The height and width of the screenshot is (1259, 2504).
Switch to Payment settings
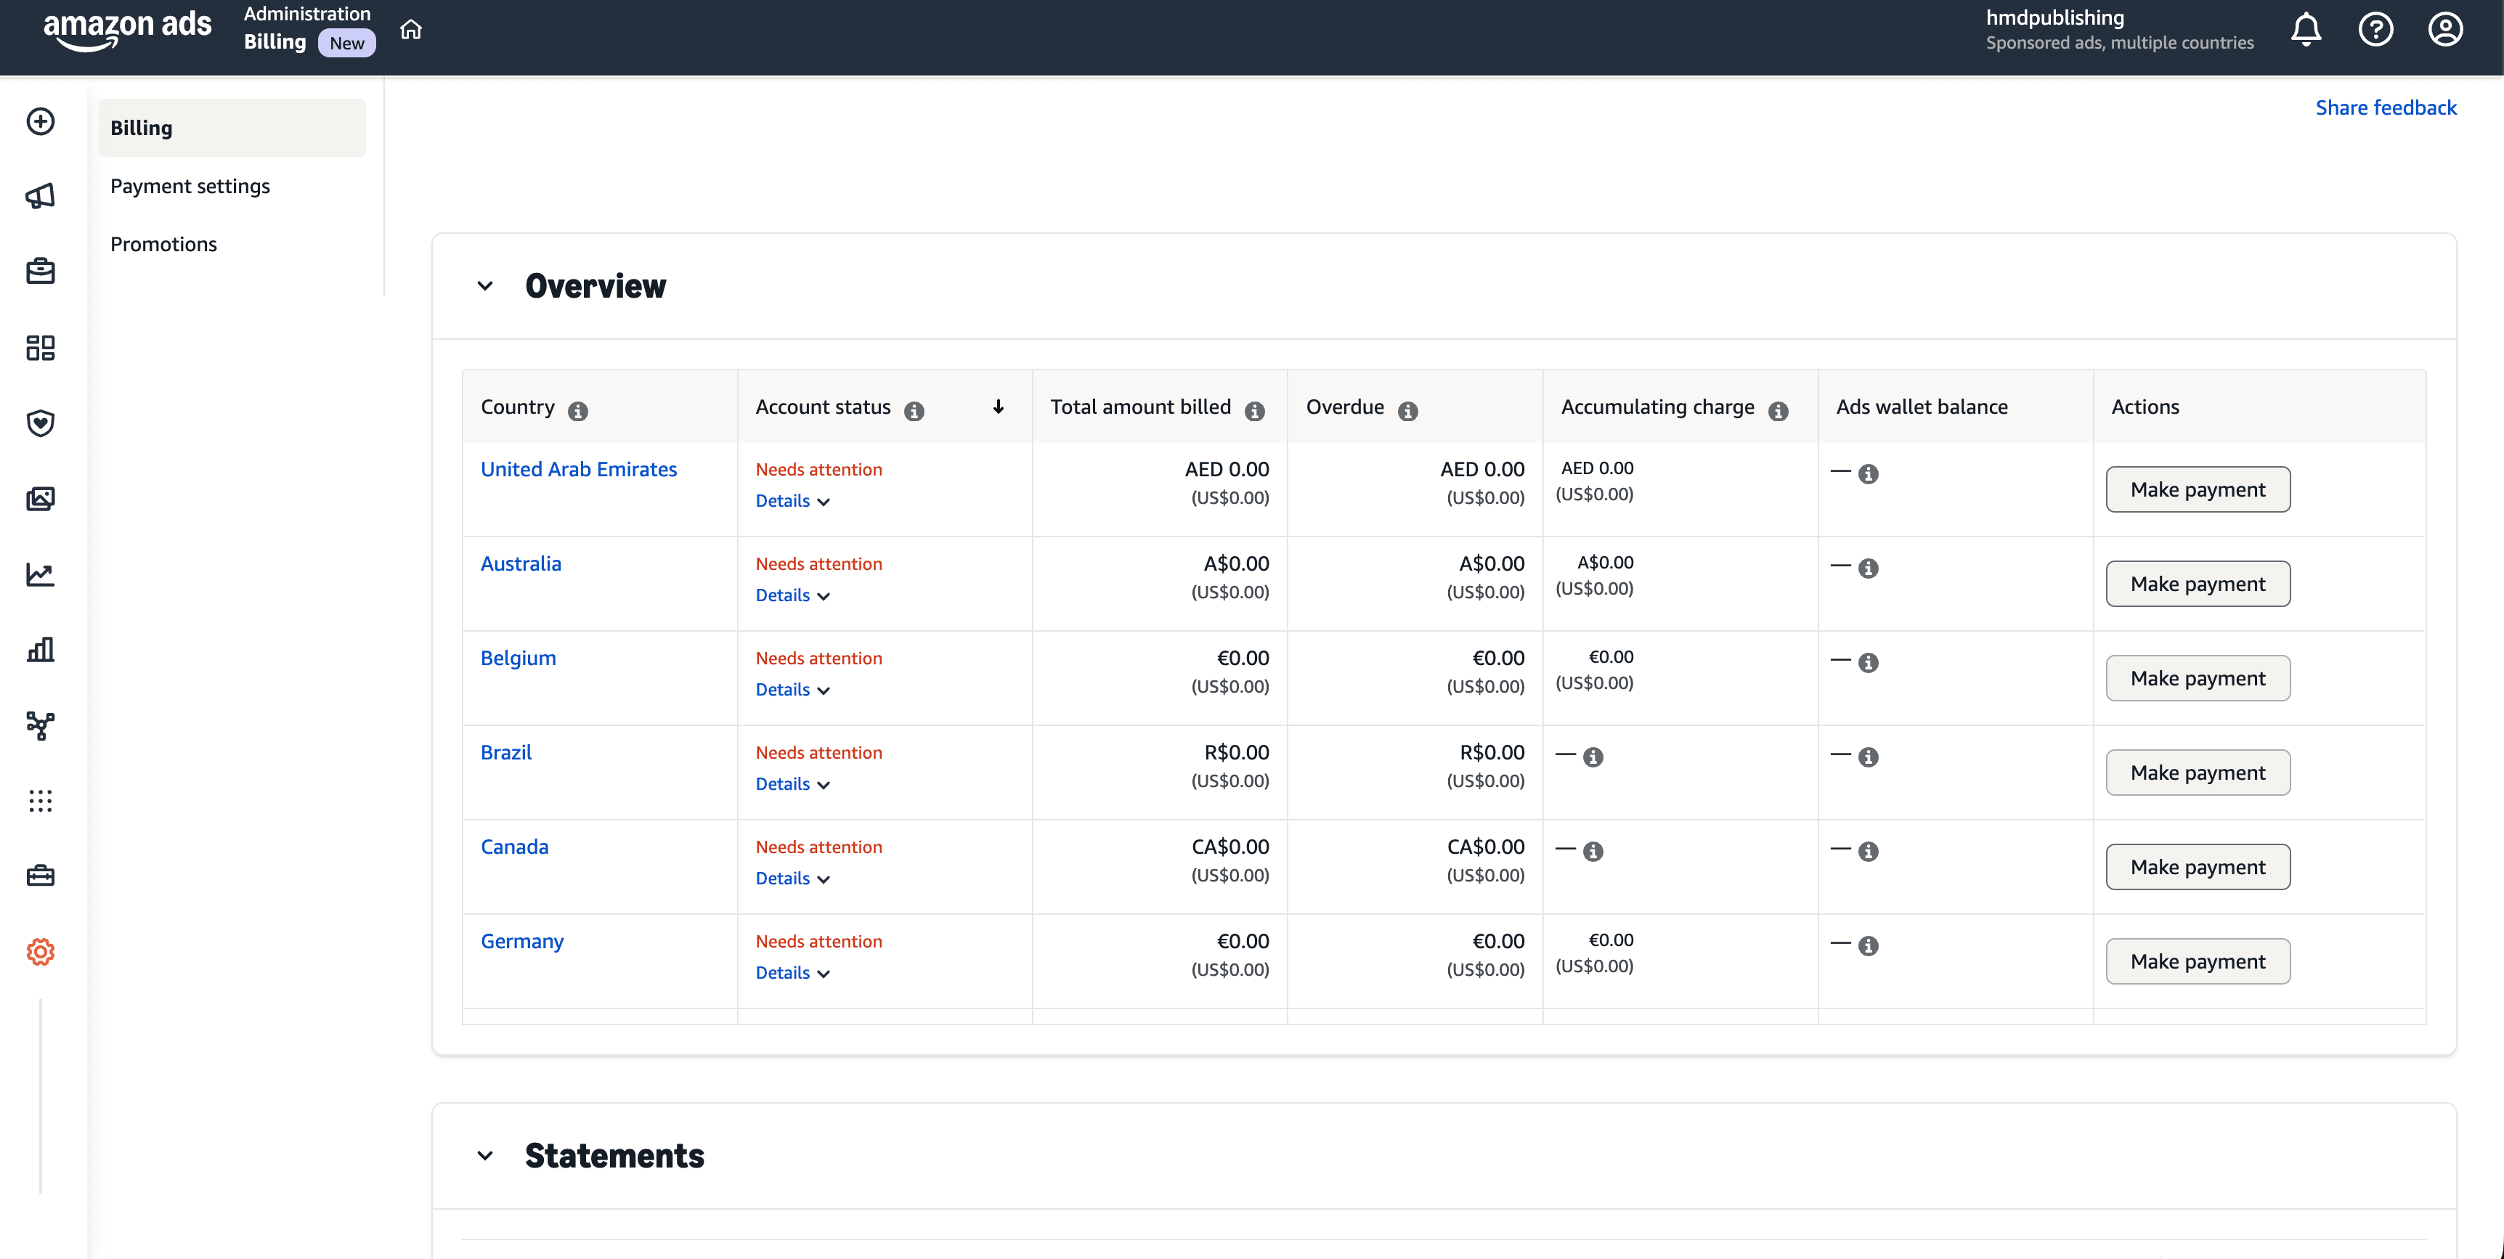click(x=190, y=186)
